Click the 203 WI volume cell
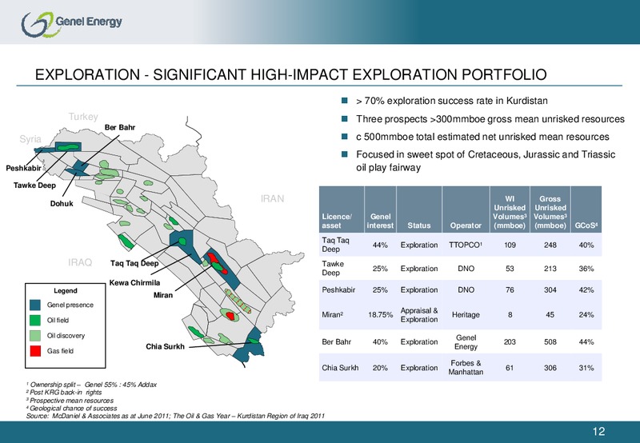The width and height of the screenshot is (640, 443). pos(510,341)
